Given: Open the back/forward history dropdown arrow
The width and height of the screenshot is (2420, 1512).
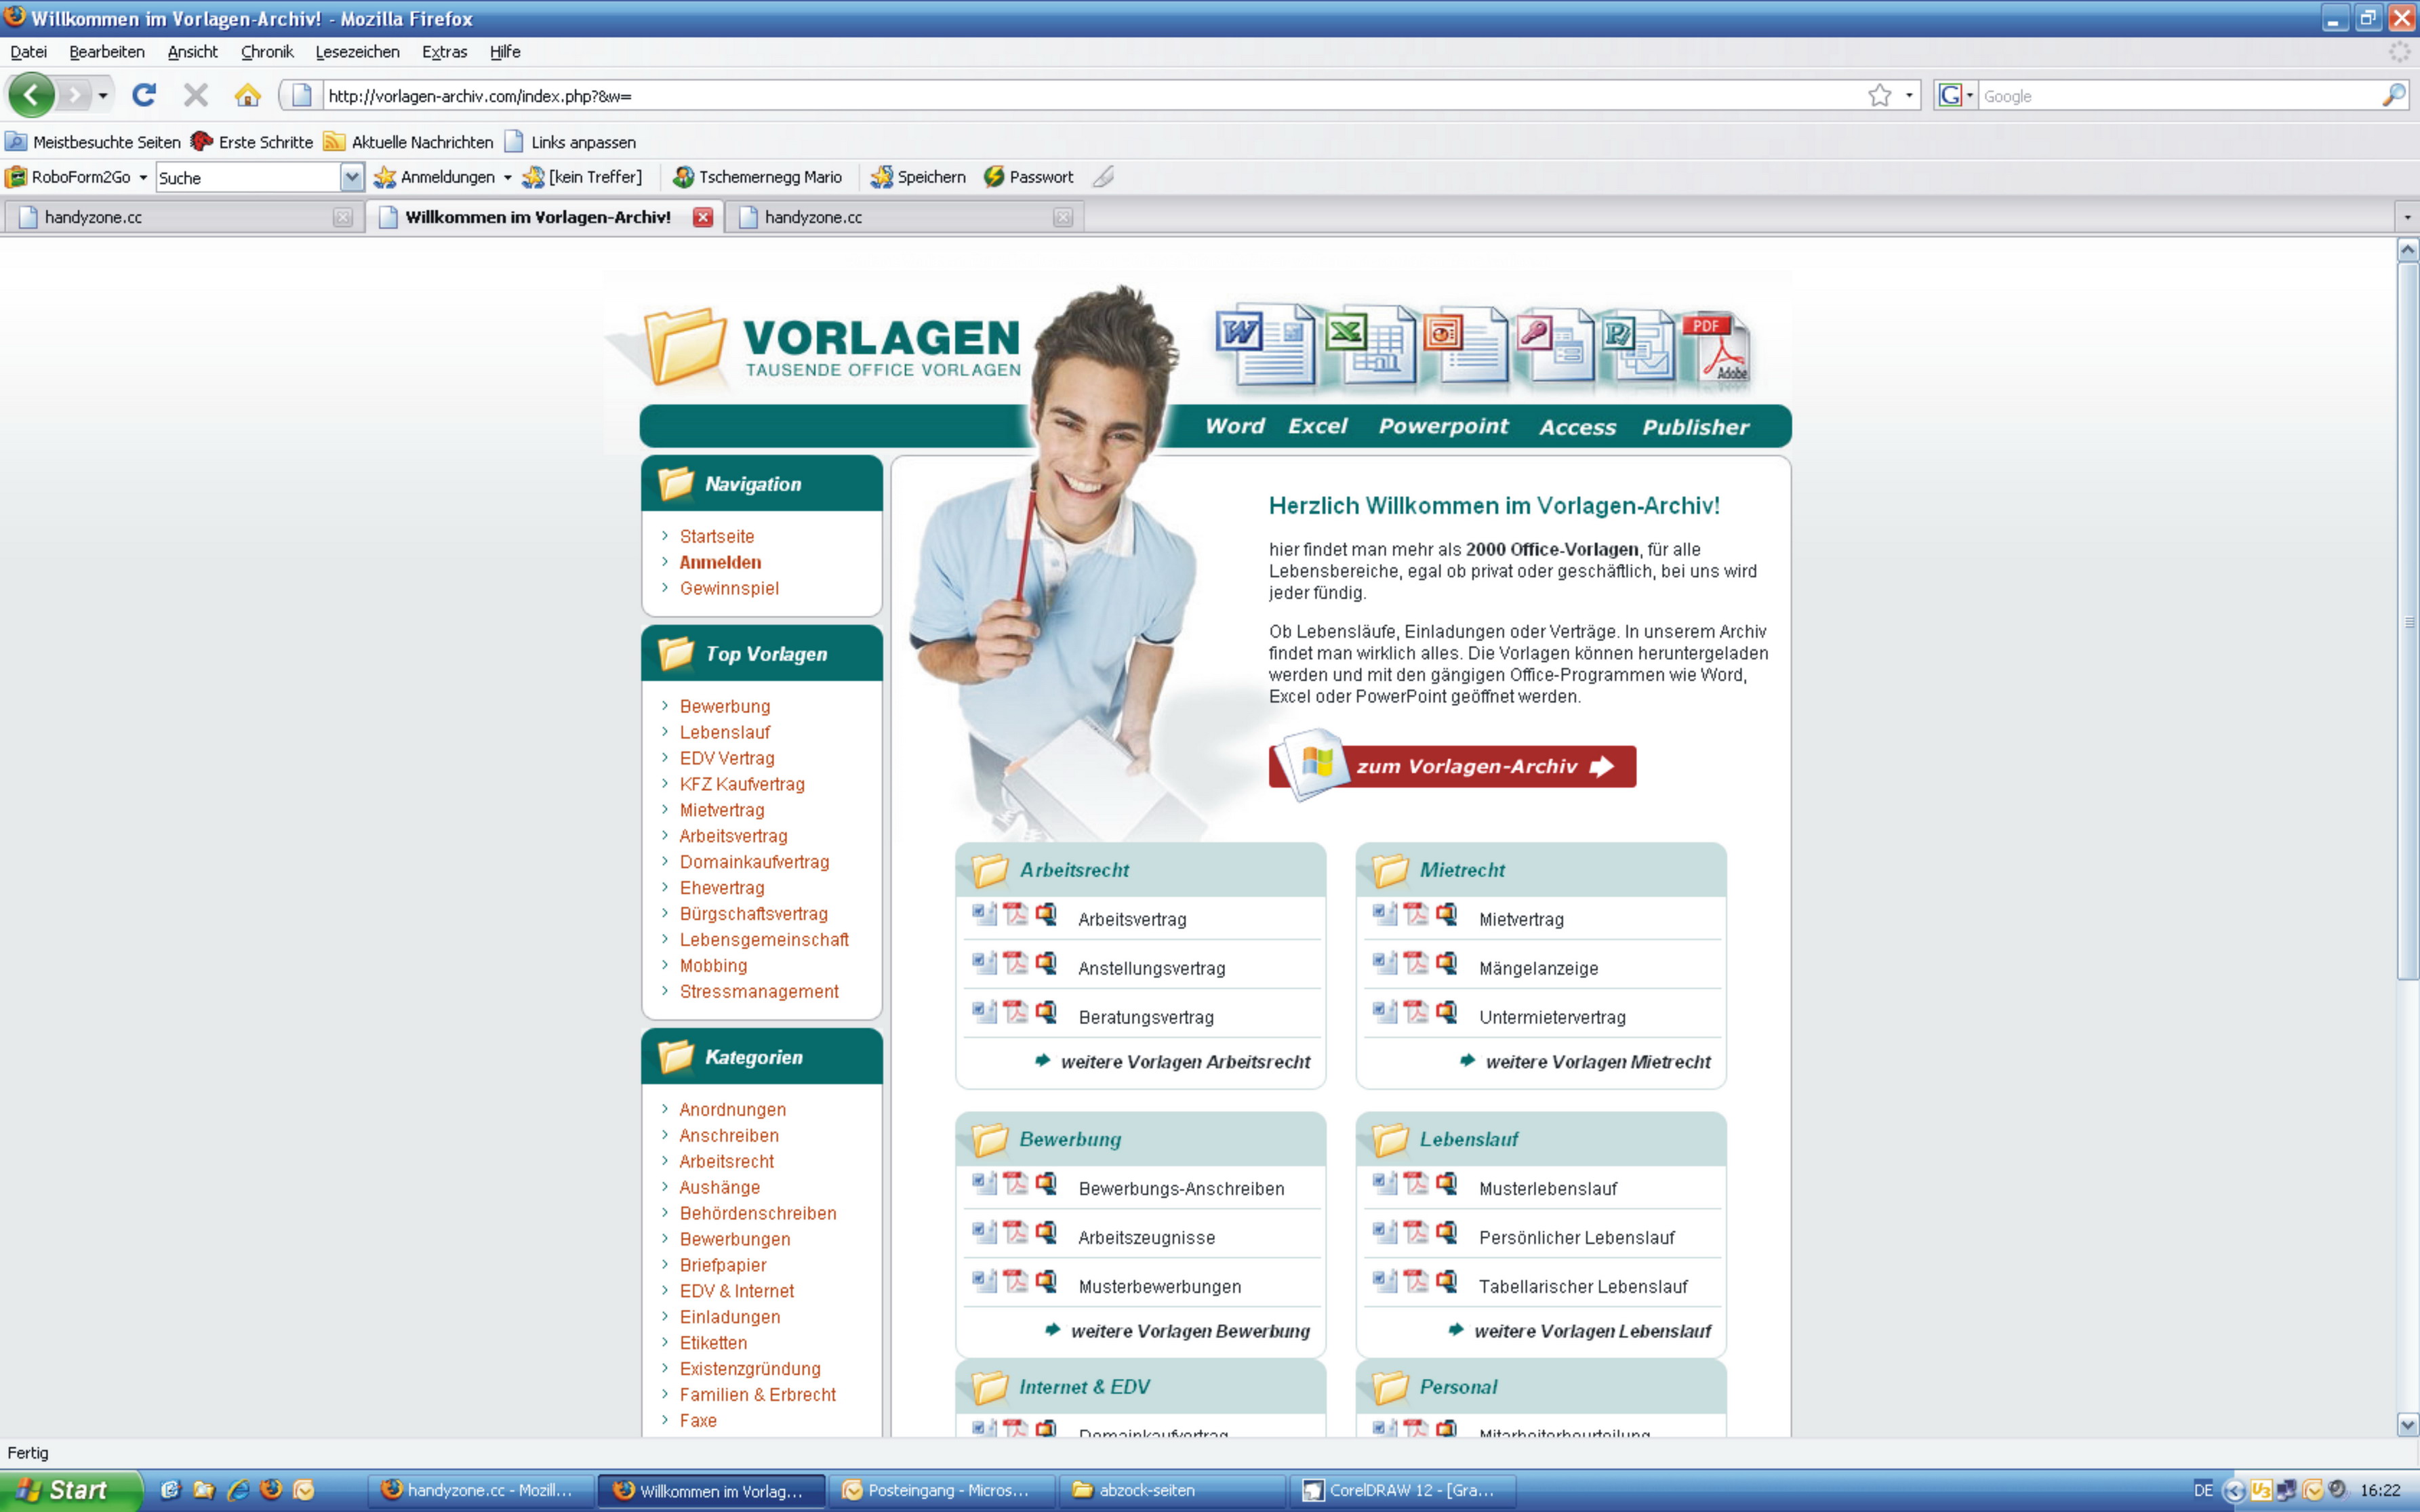Looking at the screenshot, I should tap(103, 96).
